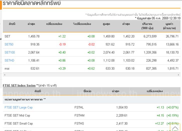Open the SETHD index link
This screenshot has height=131, width=182.
(x=9, y=60)
